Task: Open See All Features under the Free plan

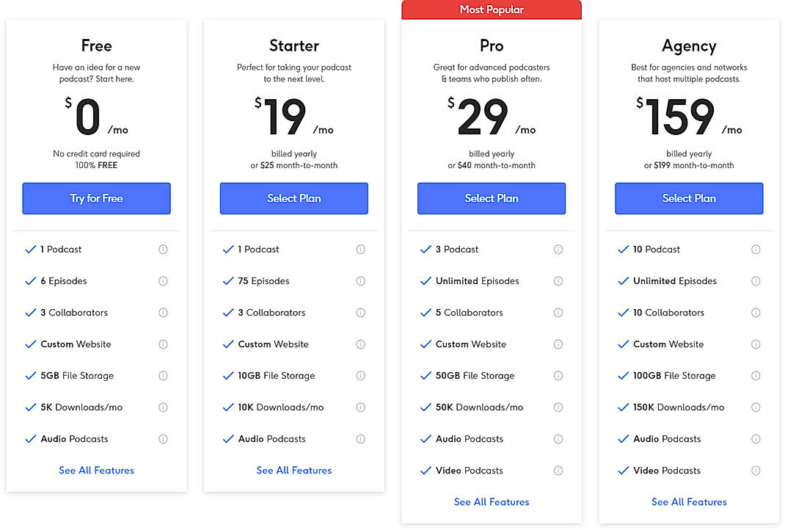Action: 96,470
